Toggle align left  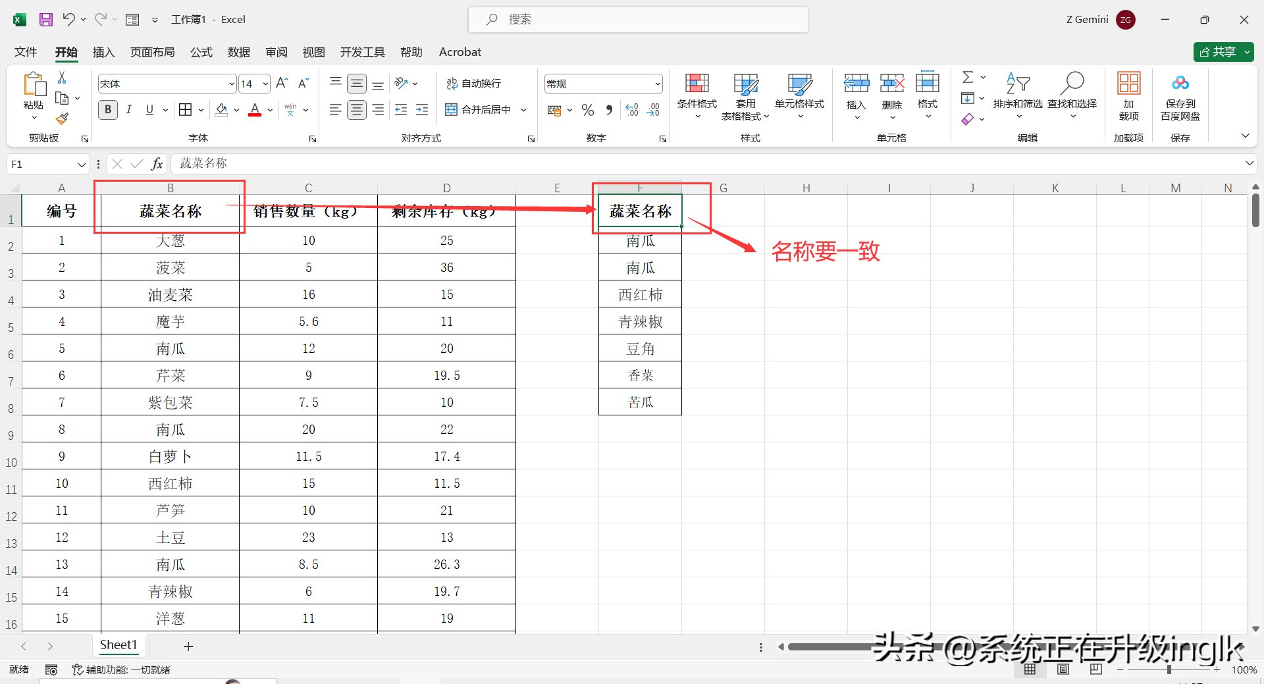click(336, 110)
